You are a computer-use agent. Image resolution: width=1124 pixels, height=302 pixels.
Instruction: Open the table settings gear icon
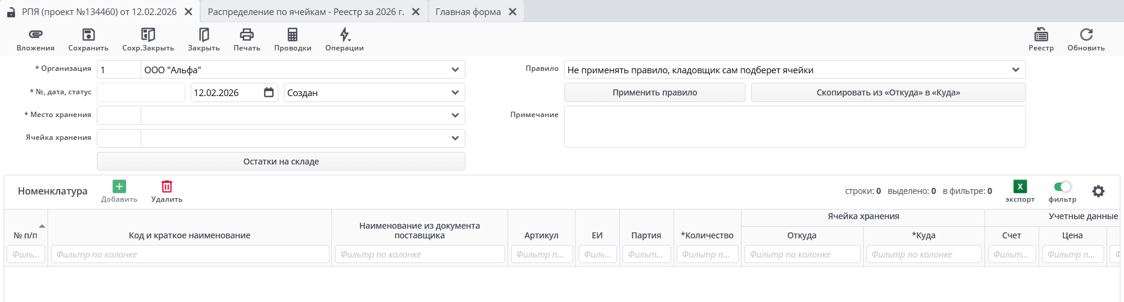[1098, 191]
